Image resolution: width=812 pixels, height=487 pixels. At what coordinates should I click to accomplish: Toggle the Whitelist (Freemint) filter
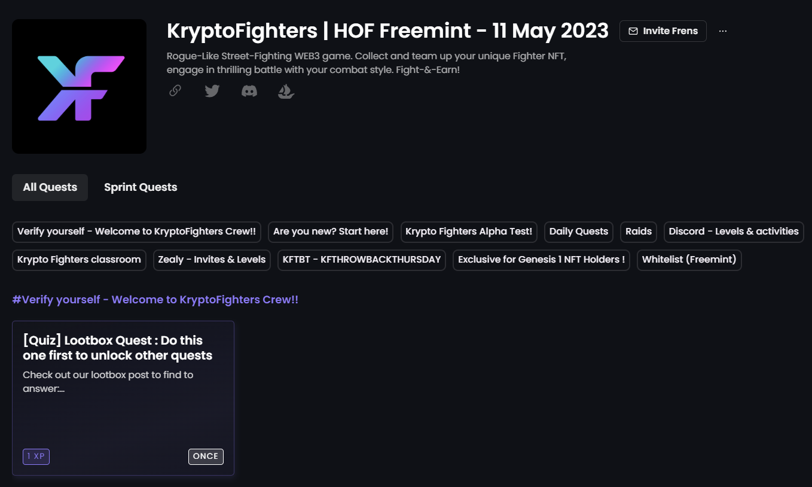[x=689, y=260]
